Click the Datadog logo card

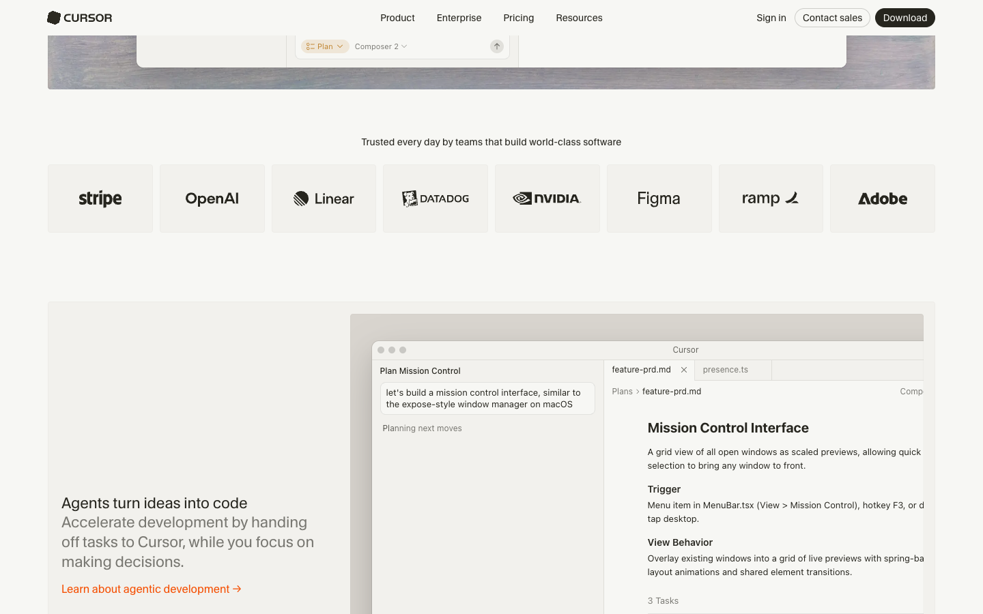[x=436, y=199]
